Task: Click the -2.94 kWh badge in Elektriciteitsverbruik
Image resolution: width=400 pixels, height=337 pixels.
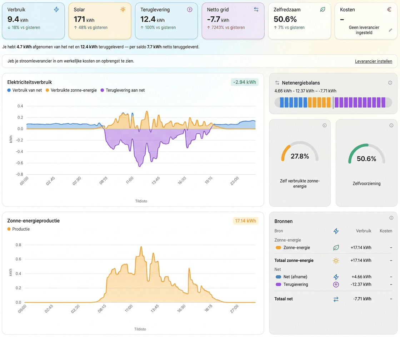Action: [x=245, y=82]
